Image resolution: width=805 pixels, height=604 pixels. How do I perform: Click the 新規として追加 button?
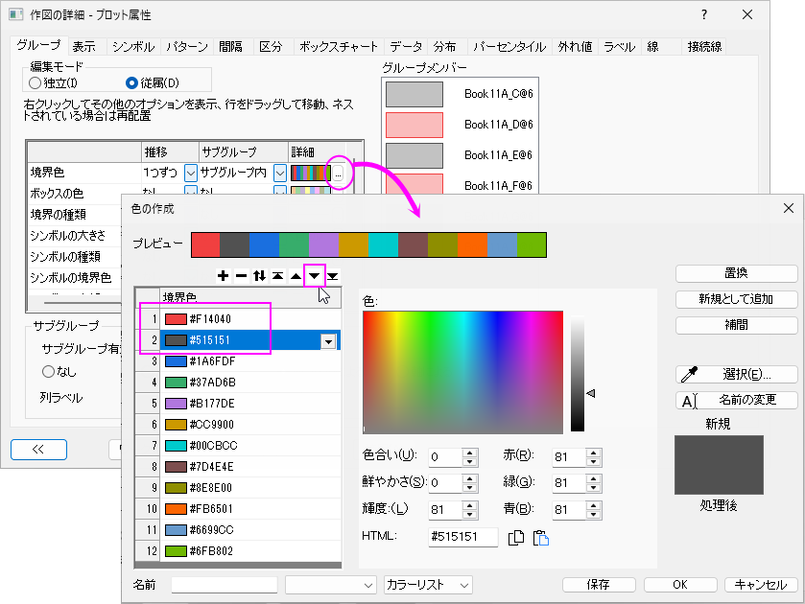(x=736, y=299)
